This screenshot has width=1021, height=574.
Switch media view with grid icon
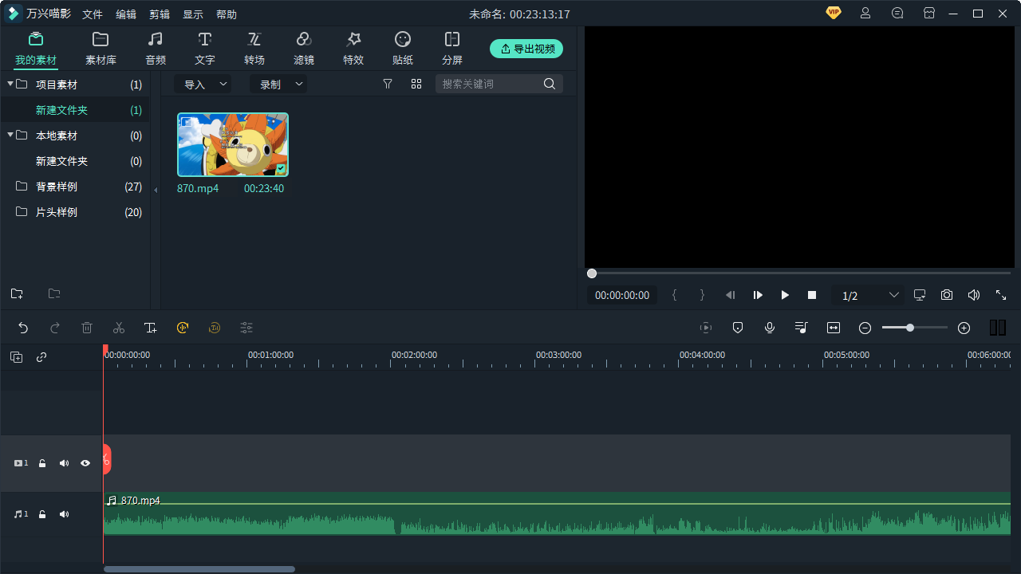(x=416, y=84)
